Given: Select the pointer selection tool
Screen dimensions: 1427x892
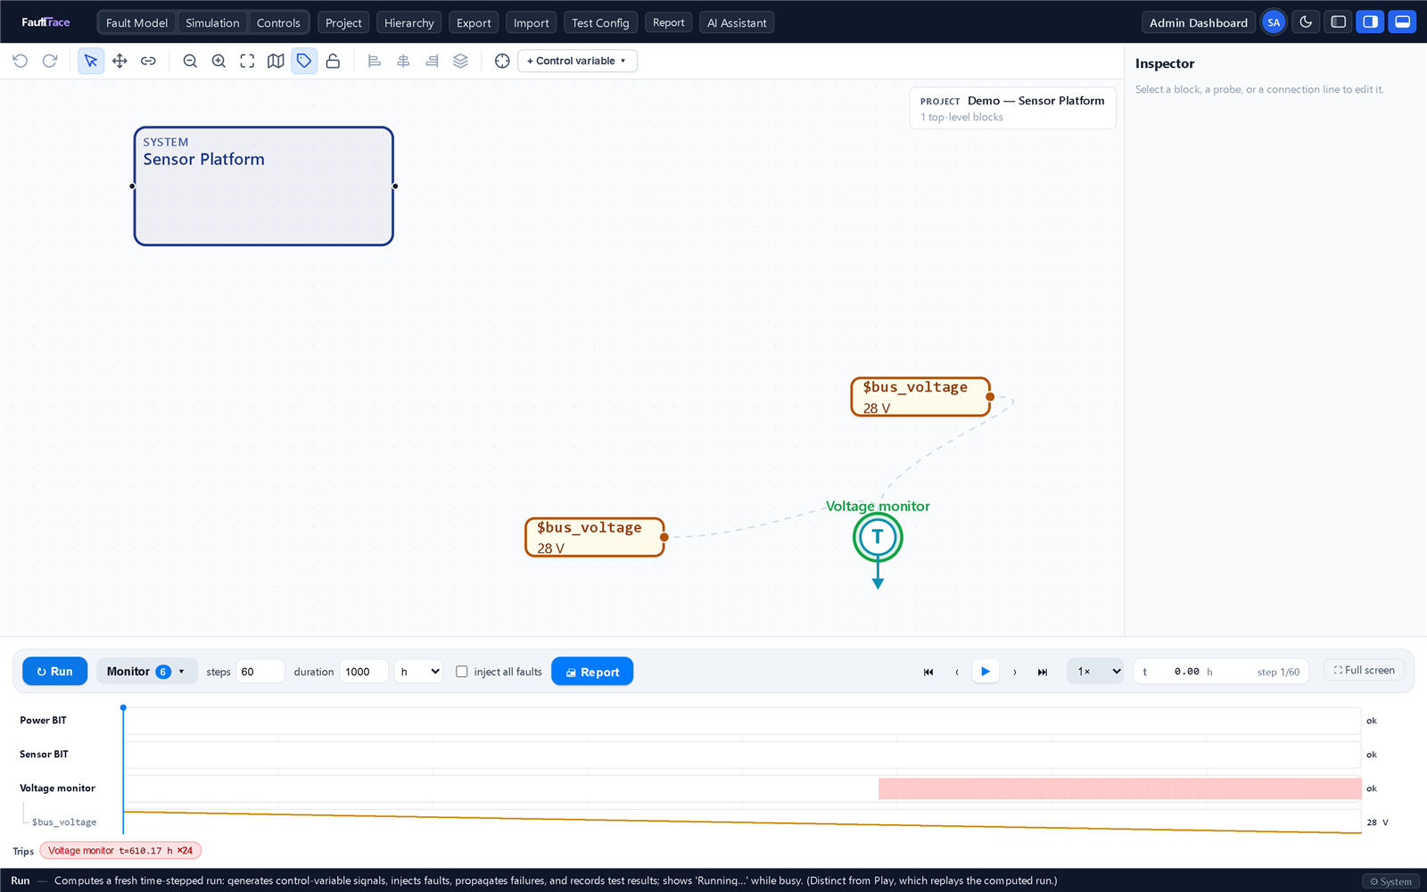Looking at the screenshot, I should coord(91,61).
